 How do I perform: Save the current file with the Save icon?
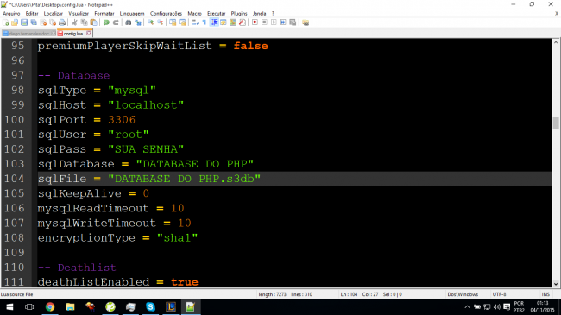24,22
